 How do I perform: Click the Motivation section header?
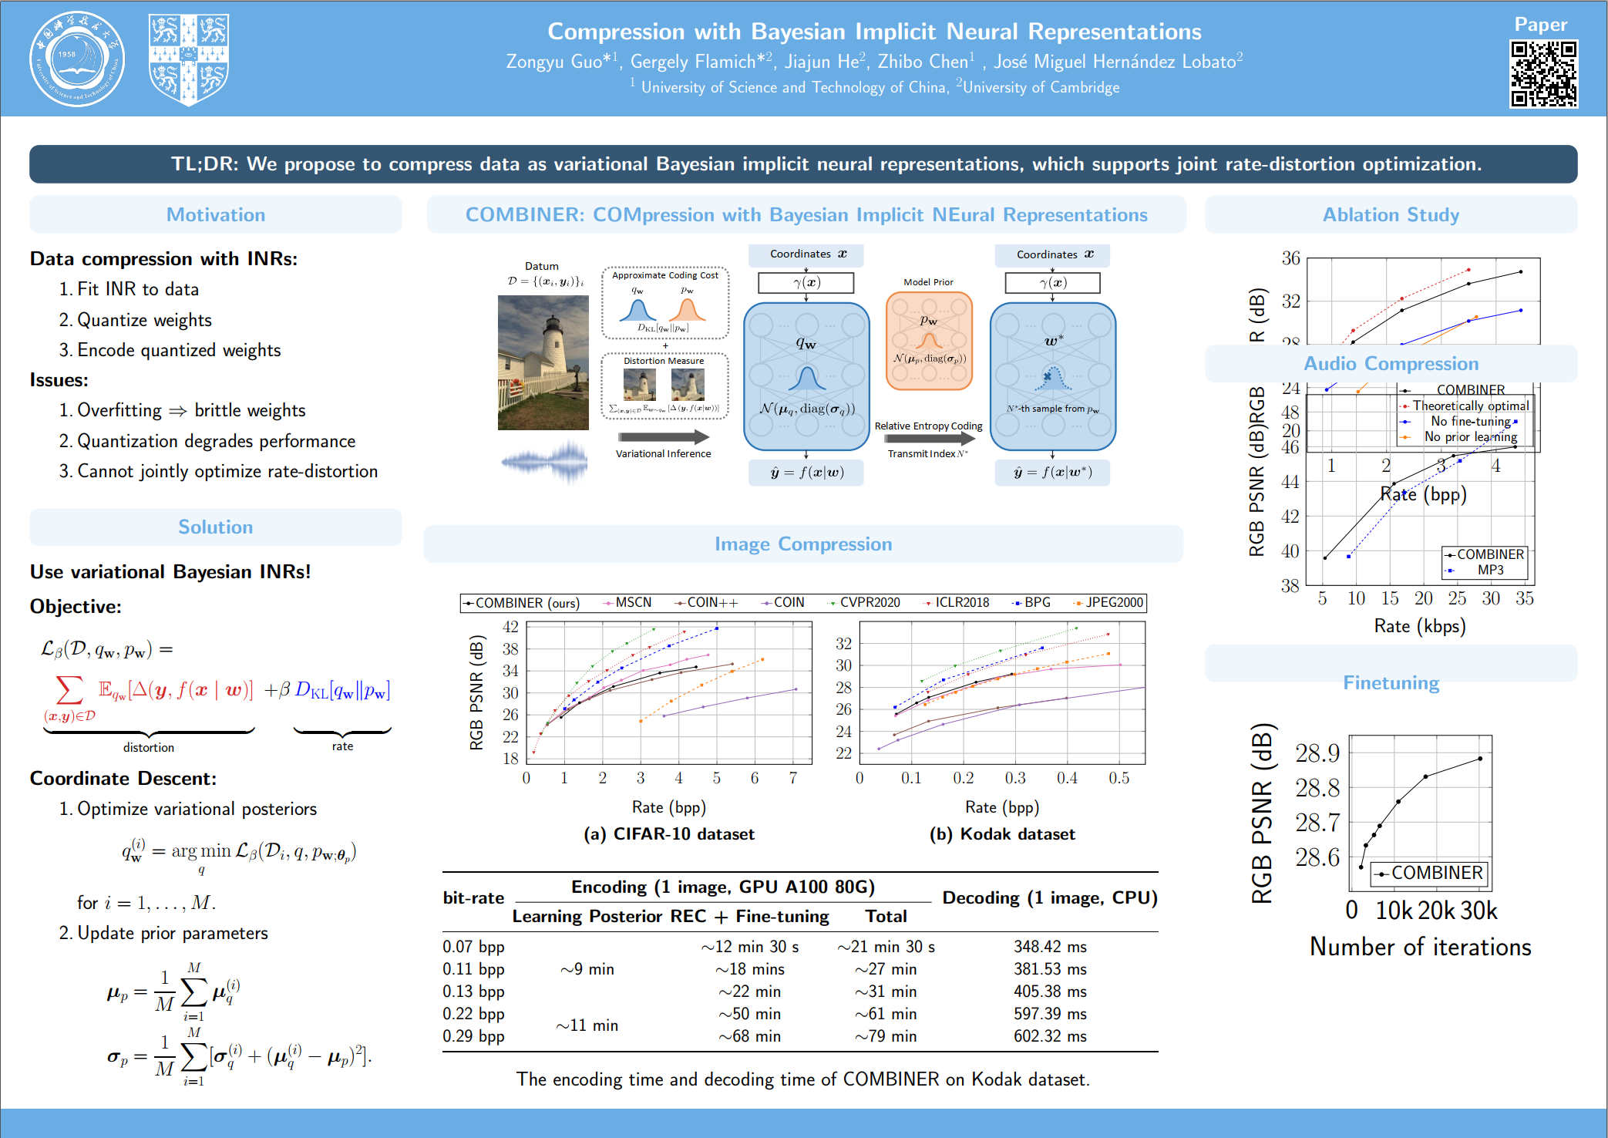coord(216,214)
